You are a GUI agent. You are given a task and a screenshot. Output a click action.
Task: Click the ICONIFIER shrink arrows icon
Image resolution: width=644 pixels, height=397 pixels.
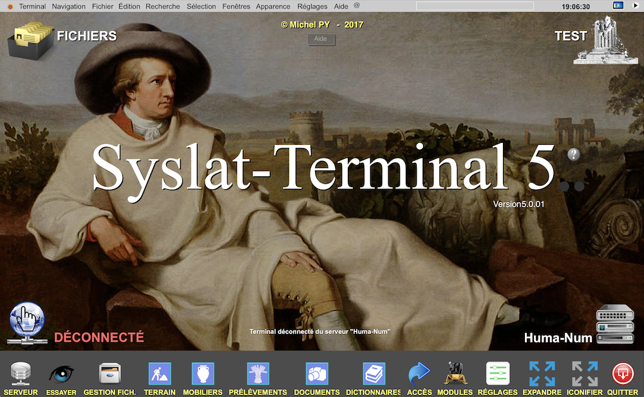pyautogui.click(x=585, y=373)
